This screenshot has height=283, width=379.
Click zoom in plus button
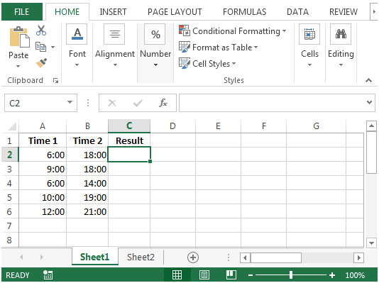click(x=332, y=275)
